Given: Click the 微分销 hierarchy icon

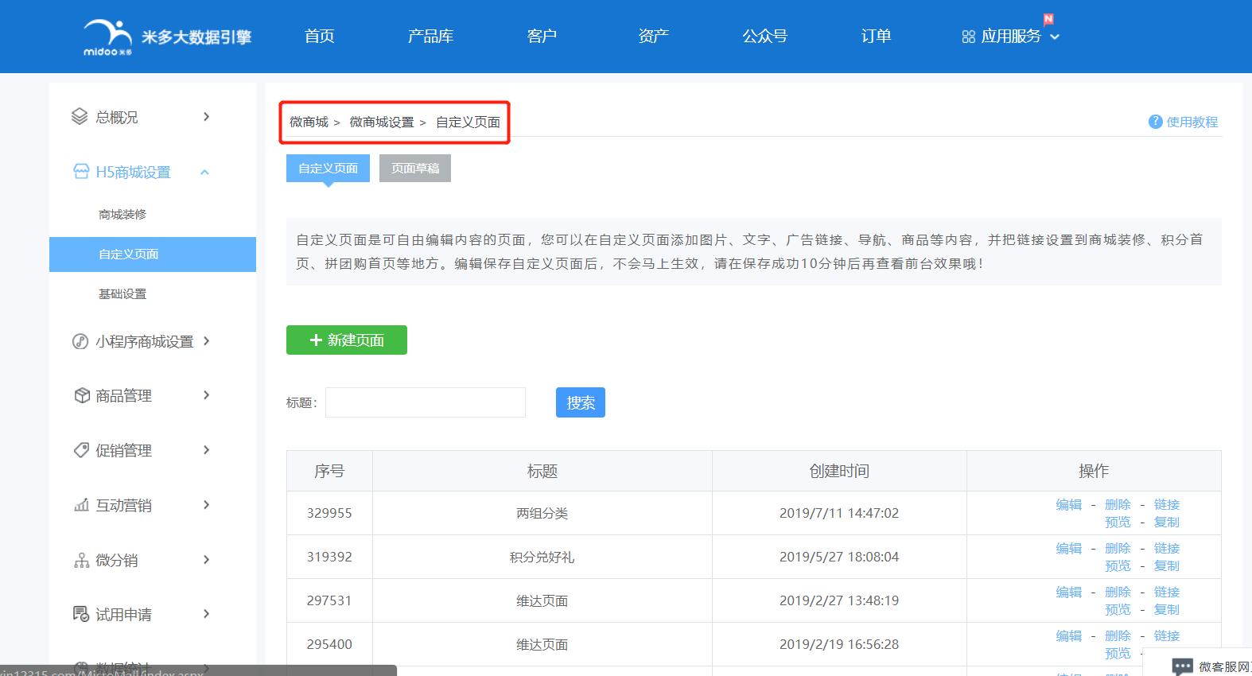Looking at the screenshot, I should pyautogui.click(x=81, y=560).
